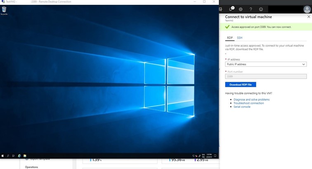Open Azure feedback smiley icon
Image resolution: width=312 pixels, height=169 pixels.
261,9
